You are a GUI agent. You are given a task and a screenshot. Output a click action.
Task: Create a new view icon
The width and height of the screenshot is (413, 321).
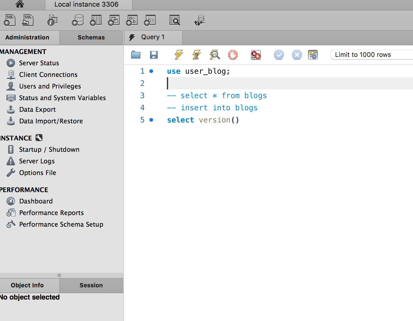click(x=114, y=20)
